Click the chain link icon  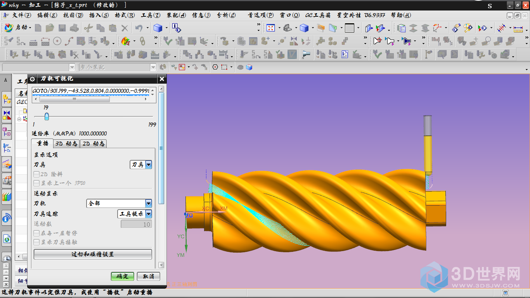click(x=143, y=41)
